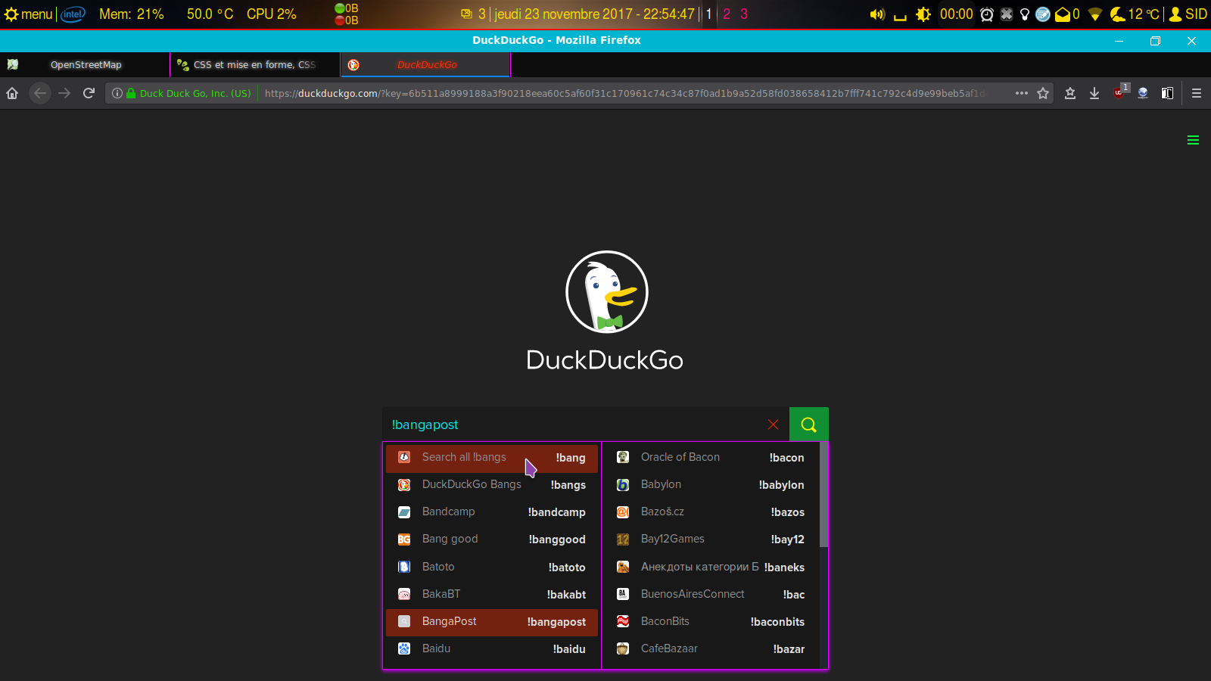
Task: Choose the DuckDuckGo Bangs suggestion
Action: (492, 484)
